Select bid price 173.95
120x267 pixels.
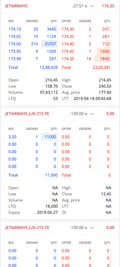click(x=15, y=52)
